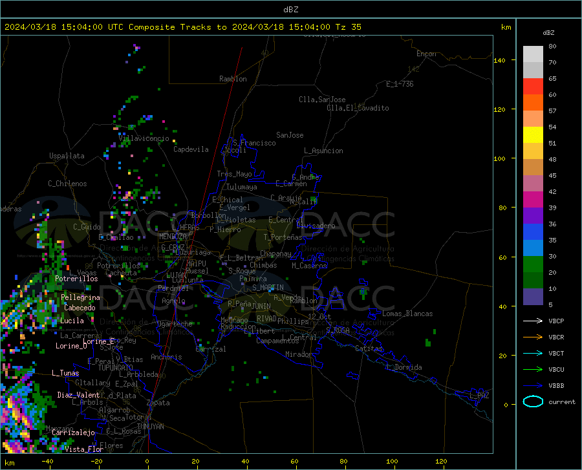Click the 'JUNIN' map label
The image size is (582, 470).
[x=261, y=306]
